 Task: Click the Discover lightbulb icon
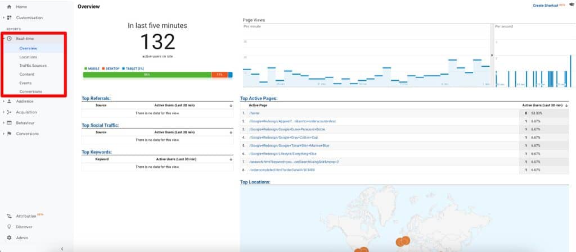coord(9,227)
